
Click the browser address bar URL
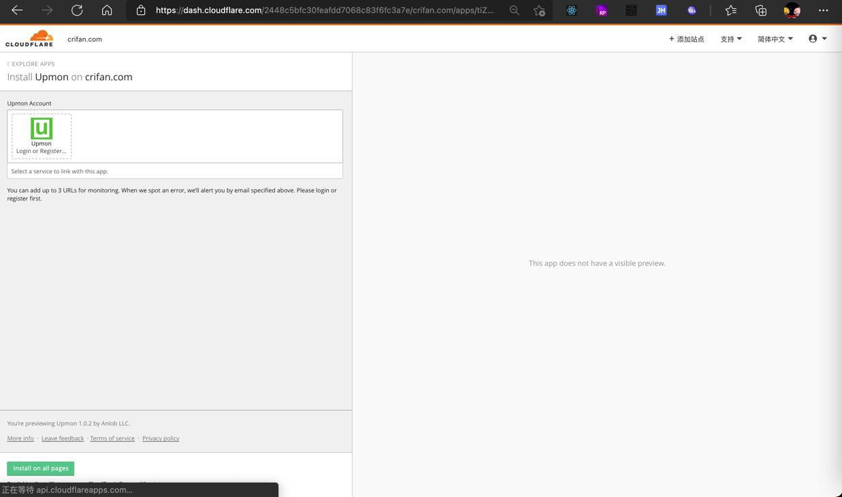tap(325, 10)
